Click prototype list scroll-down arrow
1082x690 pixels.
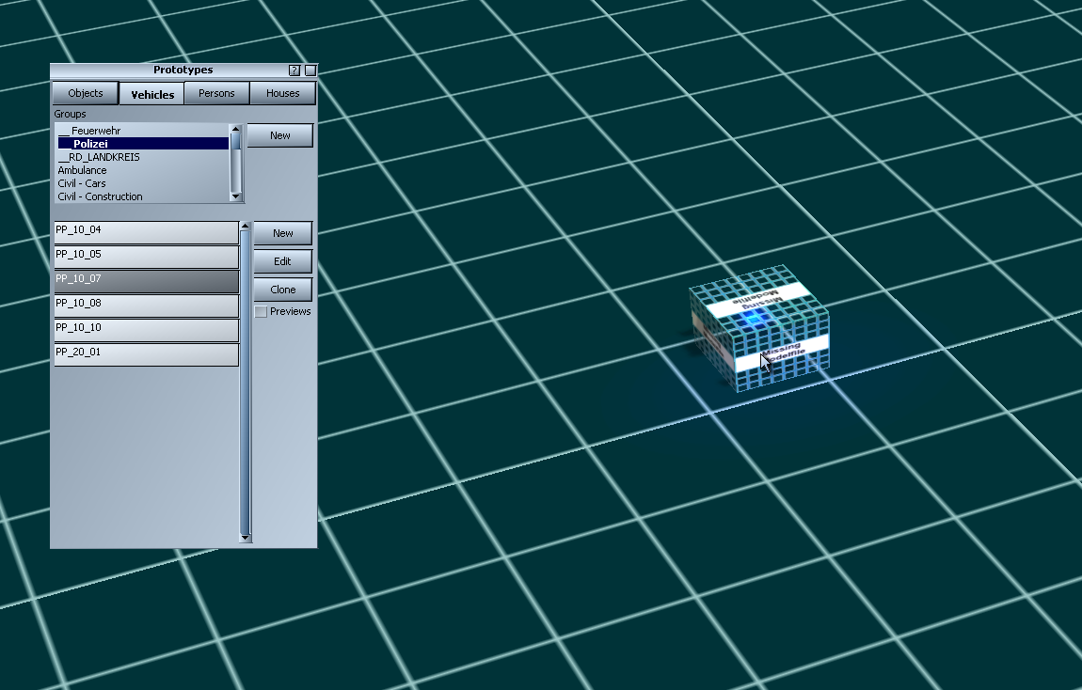pyautogui.click(x=246, y=537)
